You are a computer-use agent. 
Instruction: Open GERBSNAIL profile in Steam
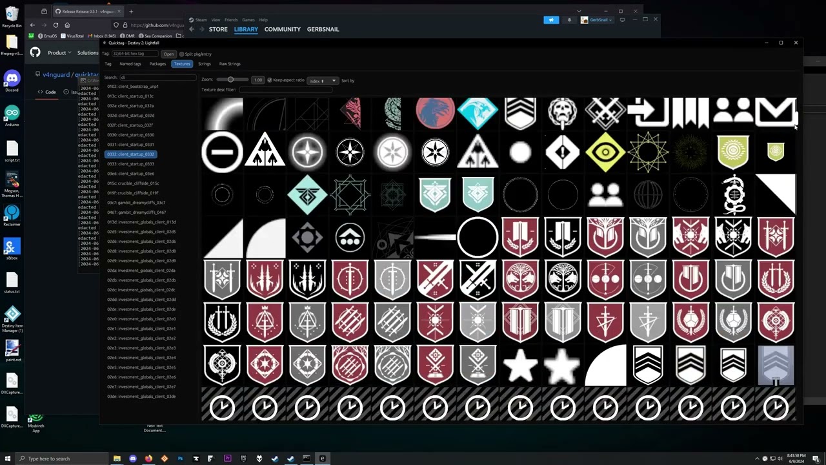click(x=323, y=29)
